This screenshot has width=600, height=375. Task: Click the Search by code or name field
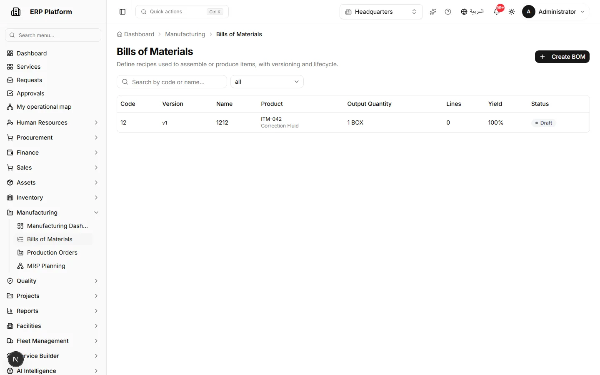[172, 82]
